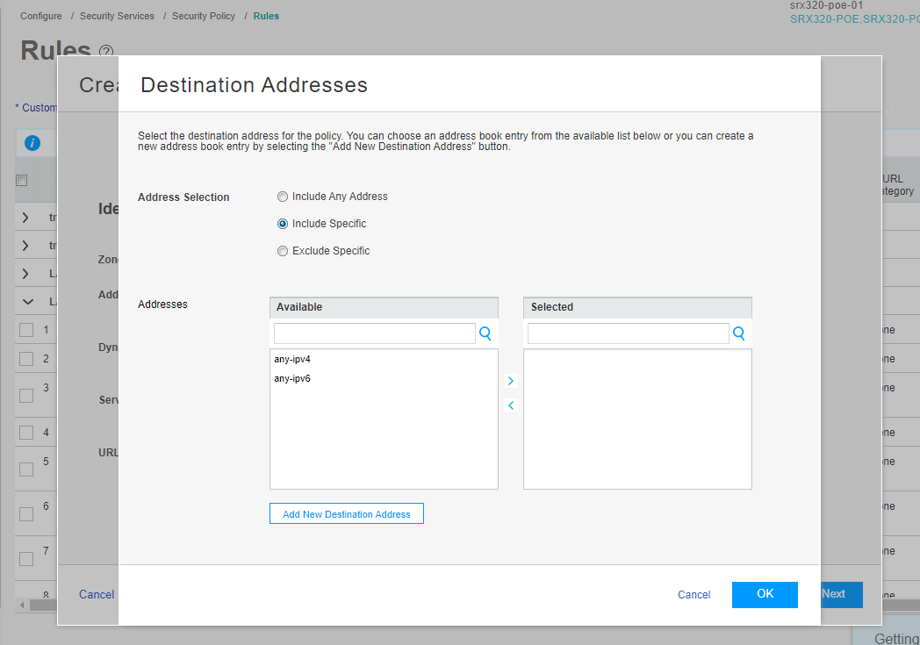Click the search magnifier in the Selected list
This screenshot has width=920, height=645.
[738, 333]
